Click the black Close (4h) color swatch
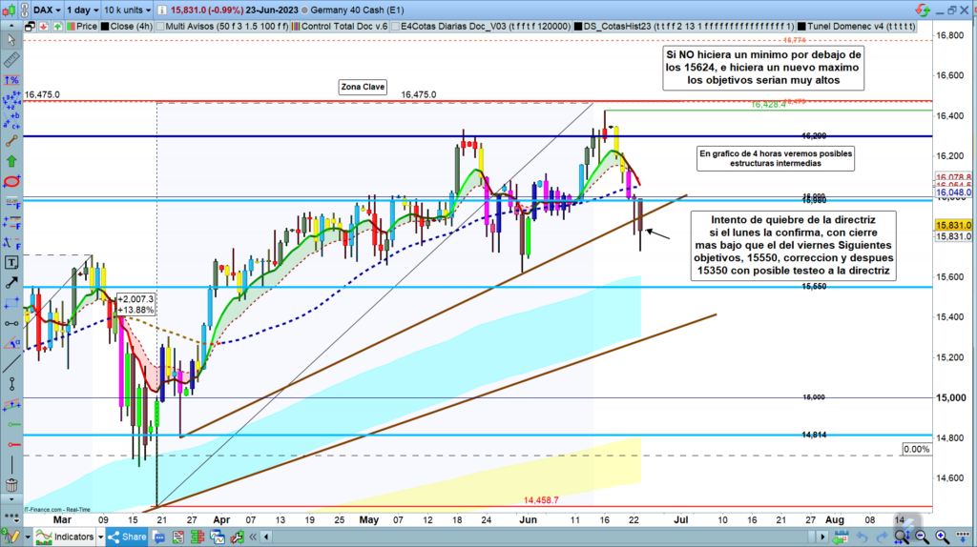Viewport: 977px width, 547px height. click(104, 27)
